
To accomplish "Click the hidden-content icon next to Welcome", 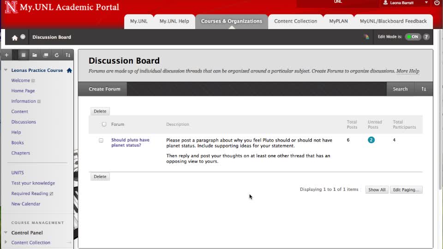I will [33, 81].
